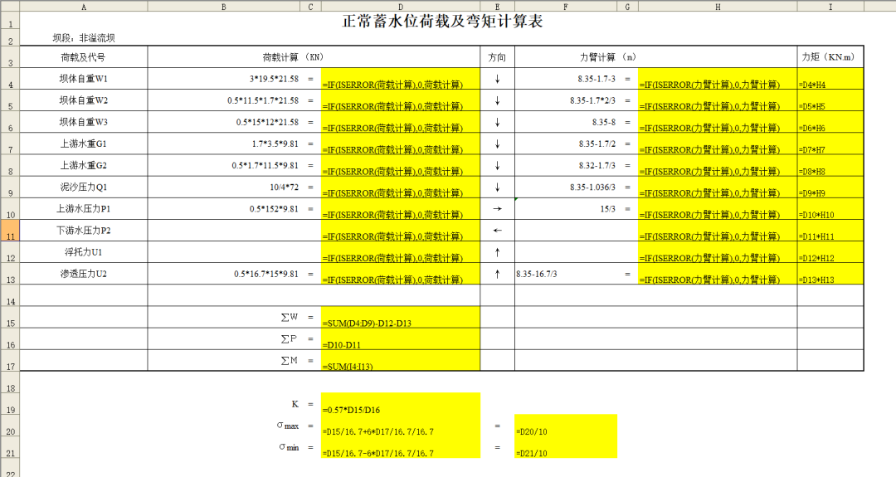Select moment cell =D13*H13

pyautogui.click(x=830, y=274)
